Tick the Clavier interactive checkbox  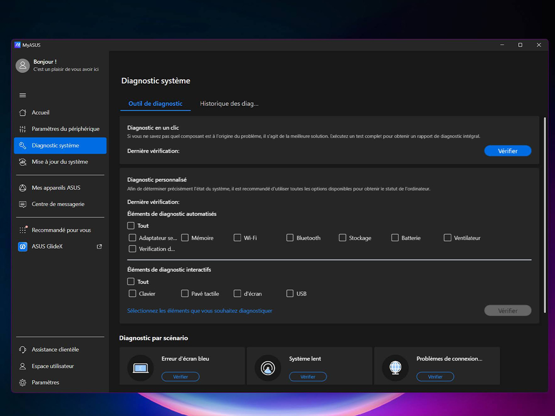[132, 294]
